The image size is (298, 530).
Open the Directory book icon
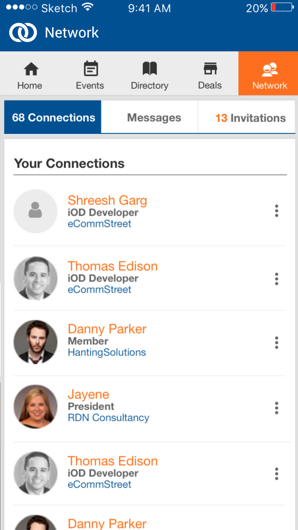(150, 69)
